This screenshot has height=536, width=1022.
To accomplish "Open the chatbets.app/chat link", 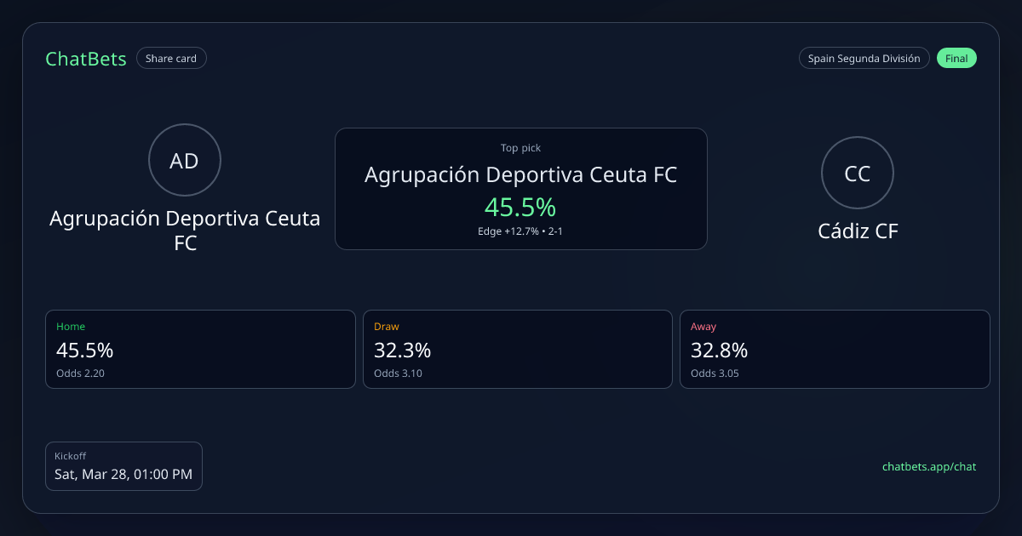I will tap(928, 466).
